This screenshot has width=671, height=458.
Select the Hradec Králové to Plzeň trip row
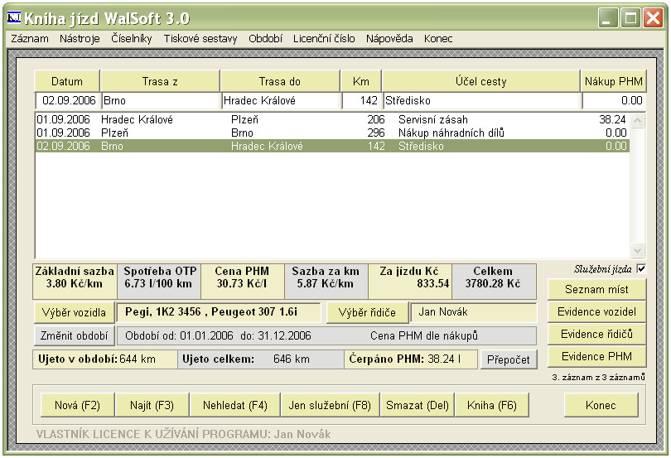coord(332,119)
